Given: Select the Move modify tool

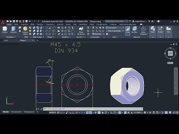Looking at the screenshot, I should click(65, 28).
